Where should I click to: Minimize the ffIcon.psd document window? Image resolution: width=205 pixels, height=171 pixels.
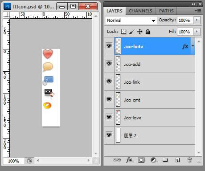click(62, 6)
